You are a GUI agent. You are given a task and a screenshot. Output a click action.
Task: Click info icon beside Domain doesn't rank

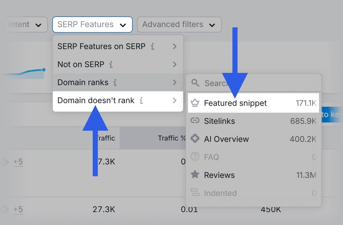[141, 101]
